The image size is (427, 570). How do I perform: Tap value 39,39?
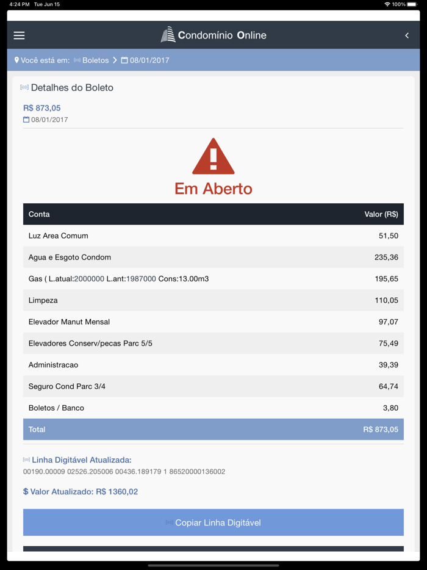[x=389, y=364]
